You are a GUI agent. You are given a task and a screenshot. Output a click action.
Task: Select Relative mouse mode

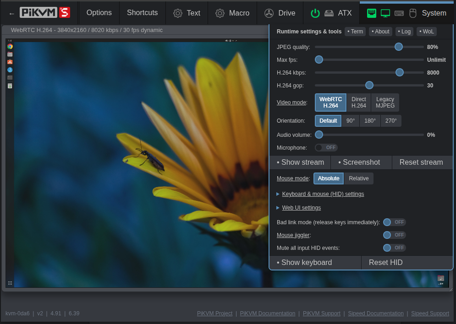tap(358, 178)
